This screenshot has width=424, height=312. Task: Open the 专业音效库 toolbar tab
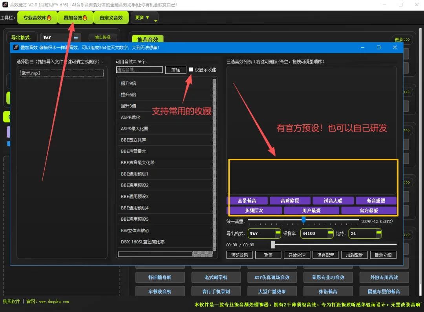pyautogui.click(x=37, y=18)
